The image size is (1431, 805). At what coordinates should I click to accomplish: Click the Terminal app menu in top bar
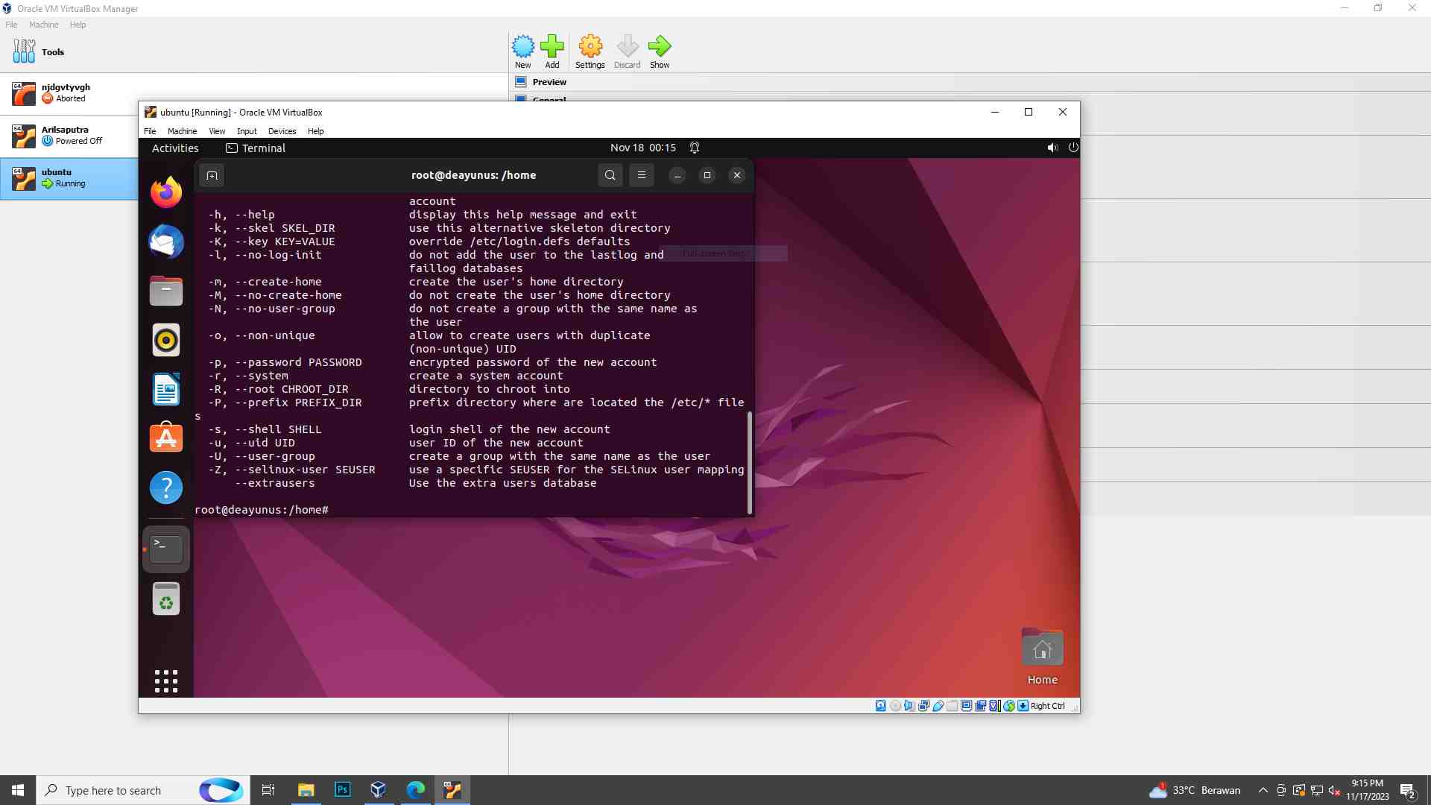[256, 148]
